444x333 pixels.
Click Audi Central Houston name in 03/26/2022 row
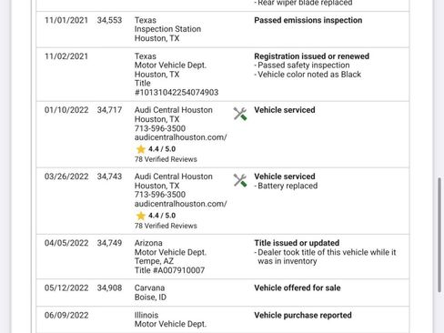pyautogui.click(x=174, y=177)
